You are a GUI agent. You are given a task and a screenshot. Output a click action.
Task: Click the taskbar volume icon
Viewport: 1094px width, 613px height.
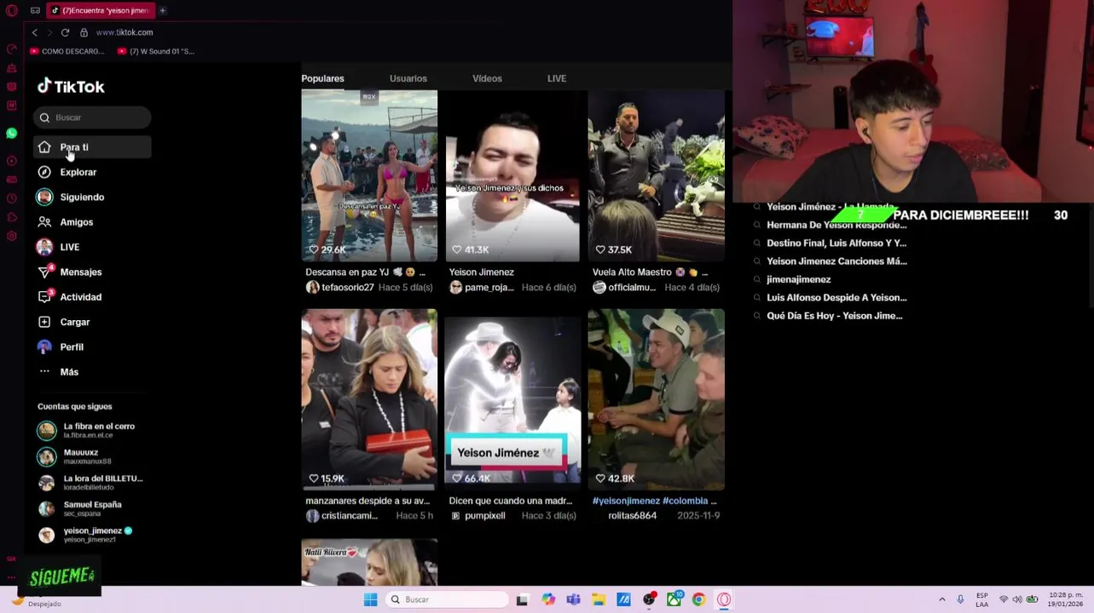tap(1017, 599)
